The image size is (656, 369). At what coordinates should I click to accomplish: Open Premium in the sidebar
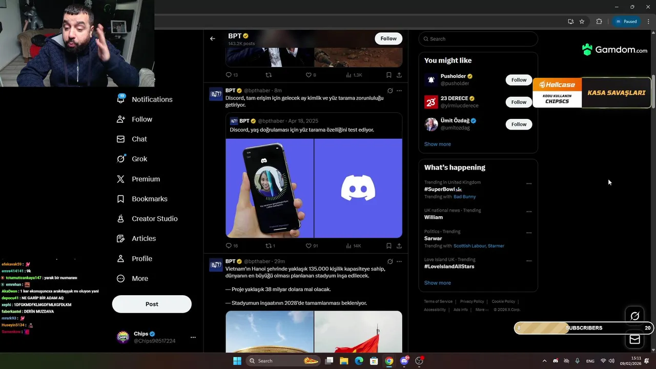click(139, 179)
